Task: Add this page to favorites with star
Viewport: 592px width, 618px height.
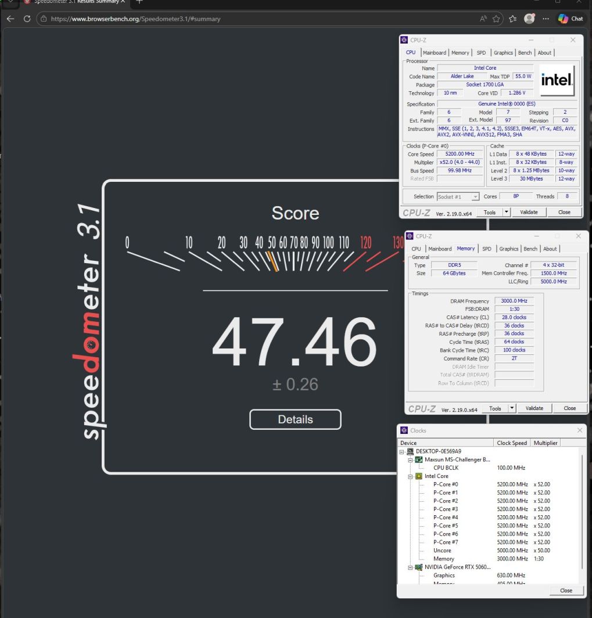Action: click(x=496, y=19)
